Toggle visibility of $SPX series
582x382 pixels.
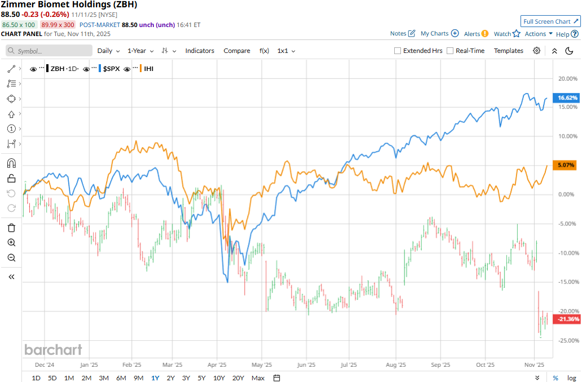coord(86,69)
